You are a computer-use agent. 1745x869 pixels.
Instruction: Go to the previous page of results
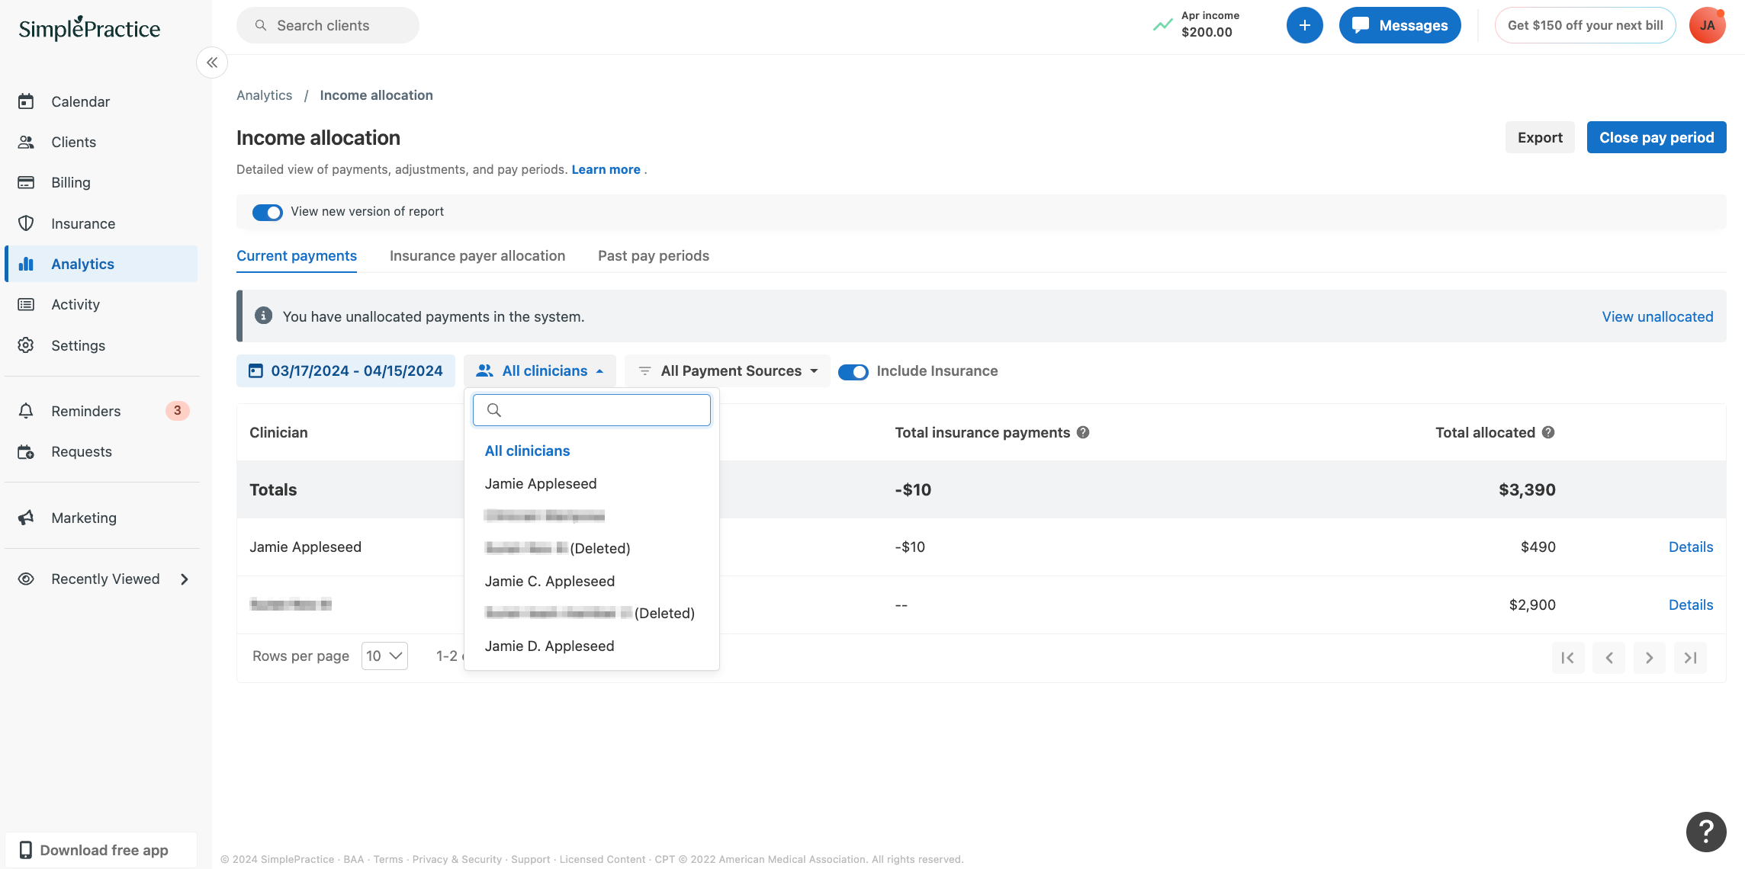pyautogui.click(x=1608, y=658)
